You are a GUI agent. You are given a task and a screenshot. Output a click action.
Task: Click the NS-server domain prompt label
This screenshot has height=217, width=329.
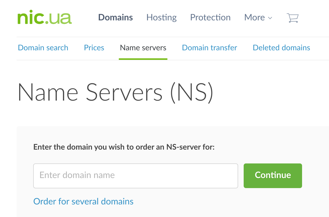tap(124, 147)
